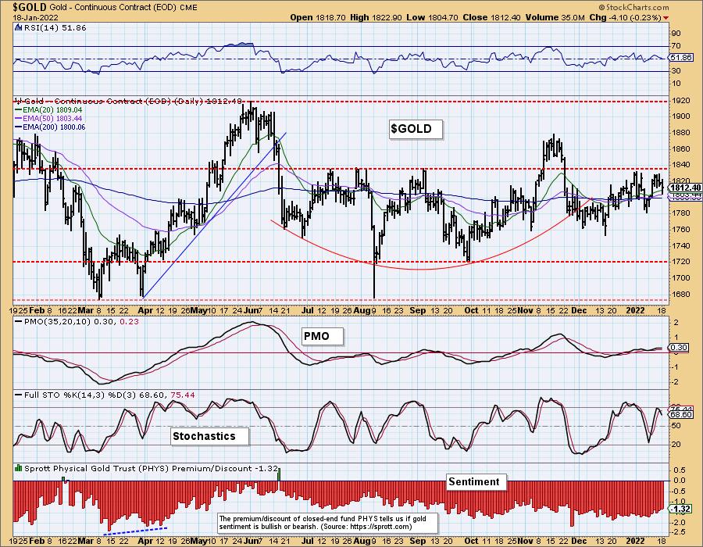
Task: Click the Volume 35.0M value
Action: [555, 17]
